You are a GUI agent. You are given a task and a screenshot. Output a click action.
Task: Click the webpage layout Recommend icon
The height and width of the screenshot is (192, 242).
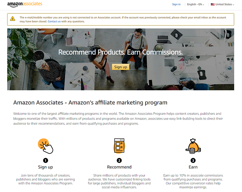pyautogui.click(x=119, y=146)
